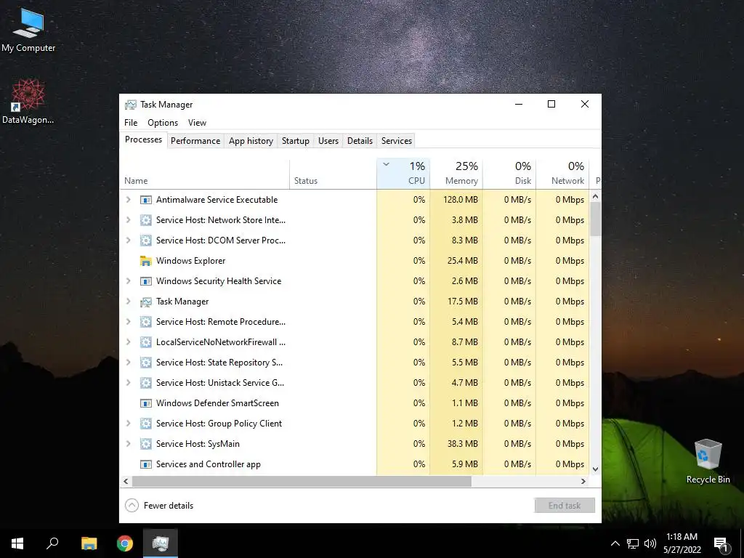This screenshot has height=558, width=744.
Task: Click the Network Store Interface service gear icon
Action: click(145, 220)
